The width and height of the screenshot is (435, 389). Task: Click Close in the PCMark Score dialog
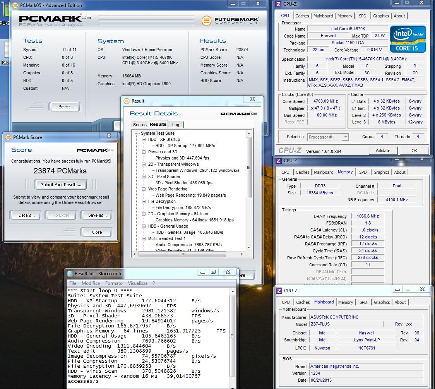97,232
